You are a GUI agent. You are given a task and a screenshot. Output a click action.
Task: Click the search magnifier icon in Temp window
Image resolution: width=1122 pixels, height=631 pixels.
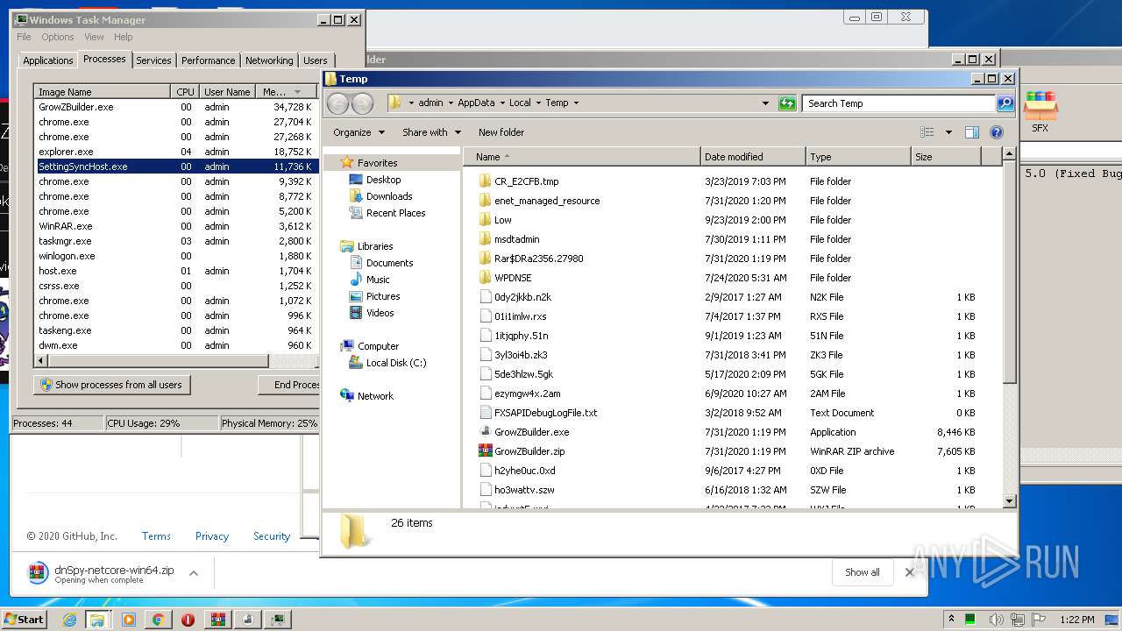coord(1005,103)
